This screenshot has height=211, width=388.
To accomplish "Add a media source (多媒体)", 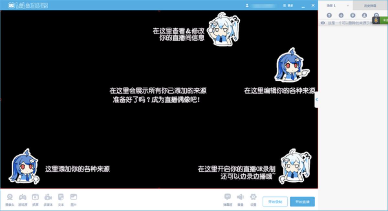I will pos(48,199).
